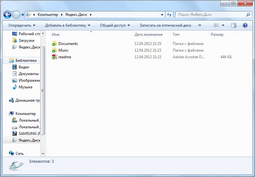
Task: Click the Загрузки folder icon
Action: [x=15, y=40]
